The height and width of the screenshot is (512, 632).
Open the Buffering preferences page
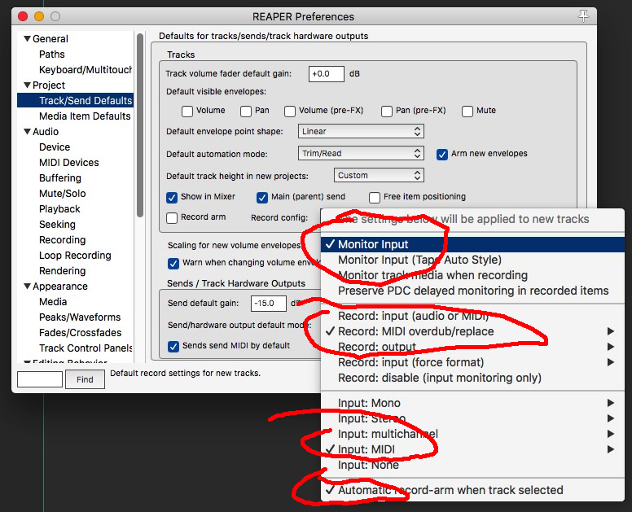tap(60, 177)
